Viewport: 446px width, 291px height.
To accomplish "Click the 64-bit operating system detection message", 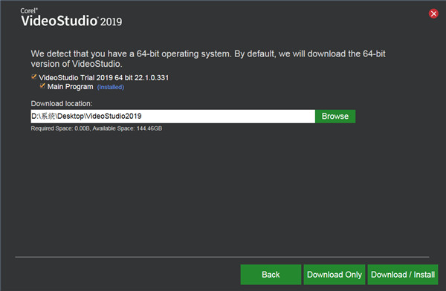I will (208, 59).
